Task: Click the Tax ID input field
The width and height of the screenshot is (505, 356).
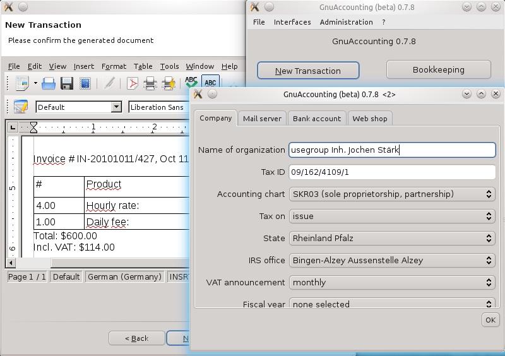Action: coord(392,172)
